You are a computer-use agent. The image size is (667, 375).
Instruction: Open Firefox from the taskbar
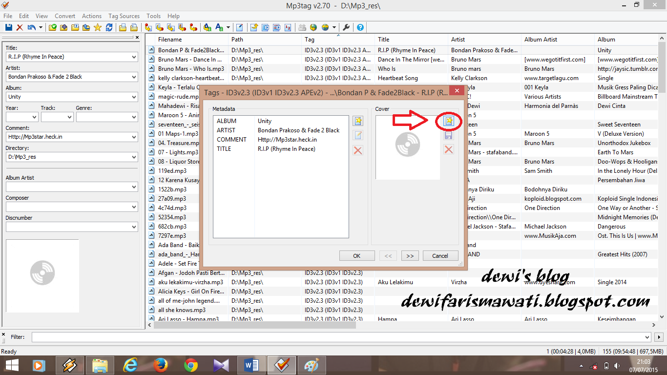click(x=160, y=365)
